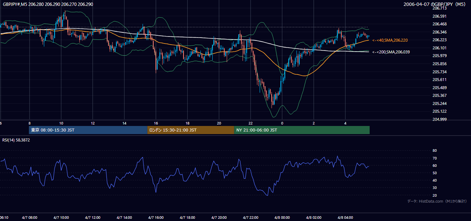The width and height of the screenshot is (471, 221).
Task: Click the 4/7 22:00 time axis label
Action: click(251, 218)
